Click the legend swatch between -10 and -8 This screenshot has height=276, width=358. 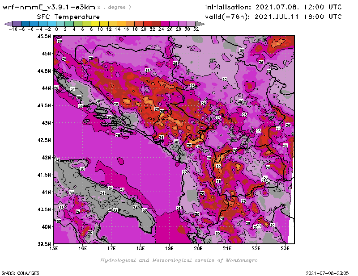coord(17,24)
